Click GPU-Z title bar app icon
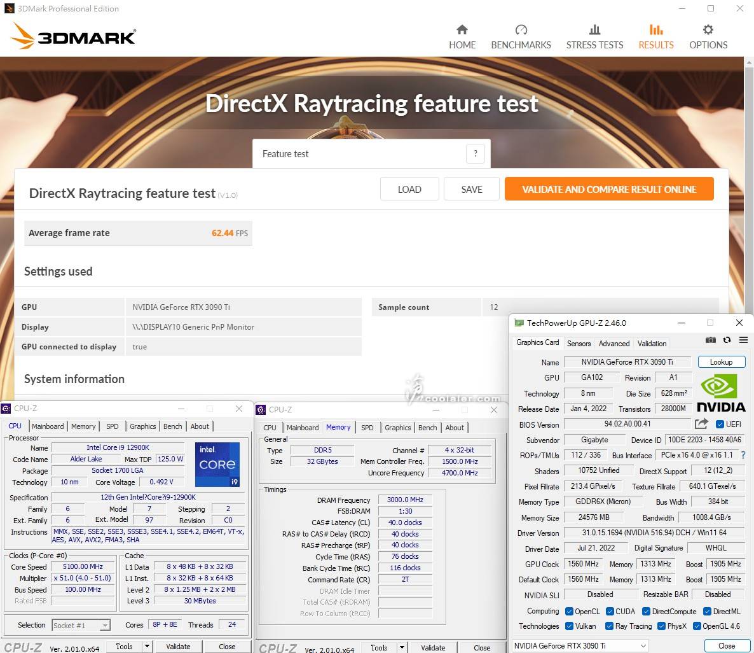The width and height of the screenshot is (754, 653). pyautogui.click(x=518, y=323)
